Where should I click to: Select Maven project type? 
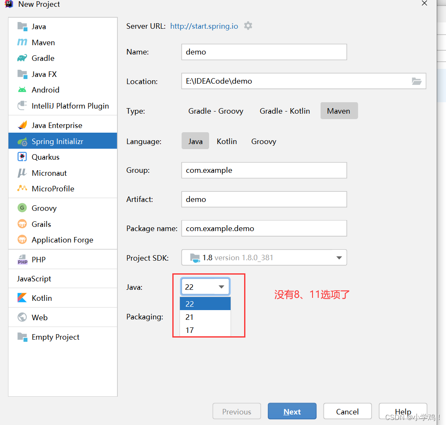(x=339, y=111)
